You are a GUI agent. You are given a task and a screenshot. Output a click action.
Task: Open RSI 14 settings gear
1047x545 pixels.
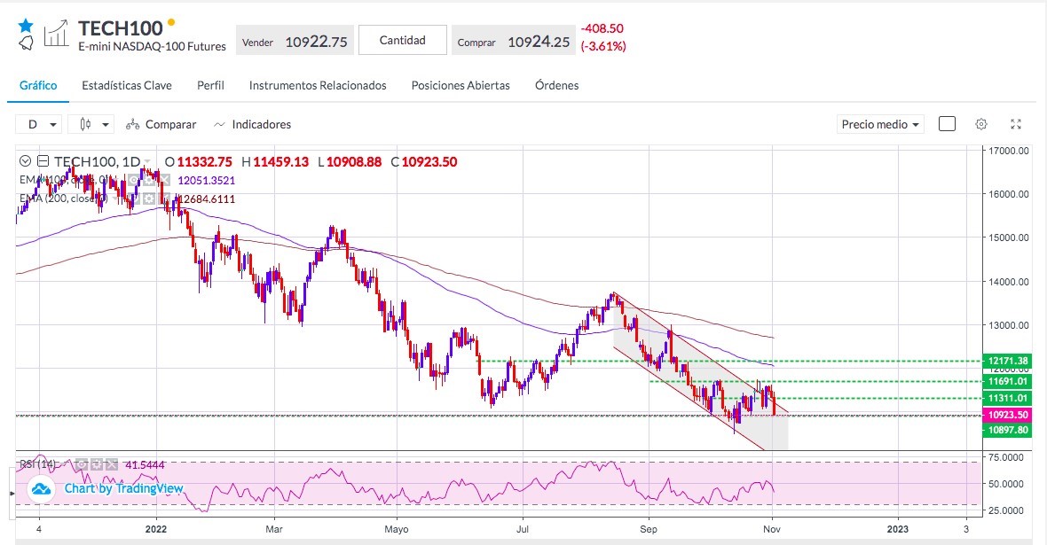pyautogui.click(x=97, y=464)
